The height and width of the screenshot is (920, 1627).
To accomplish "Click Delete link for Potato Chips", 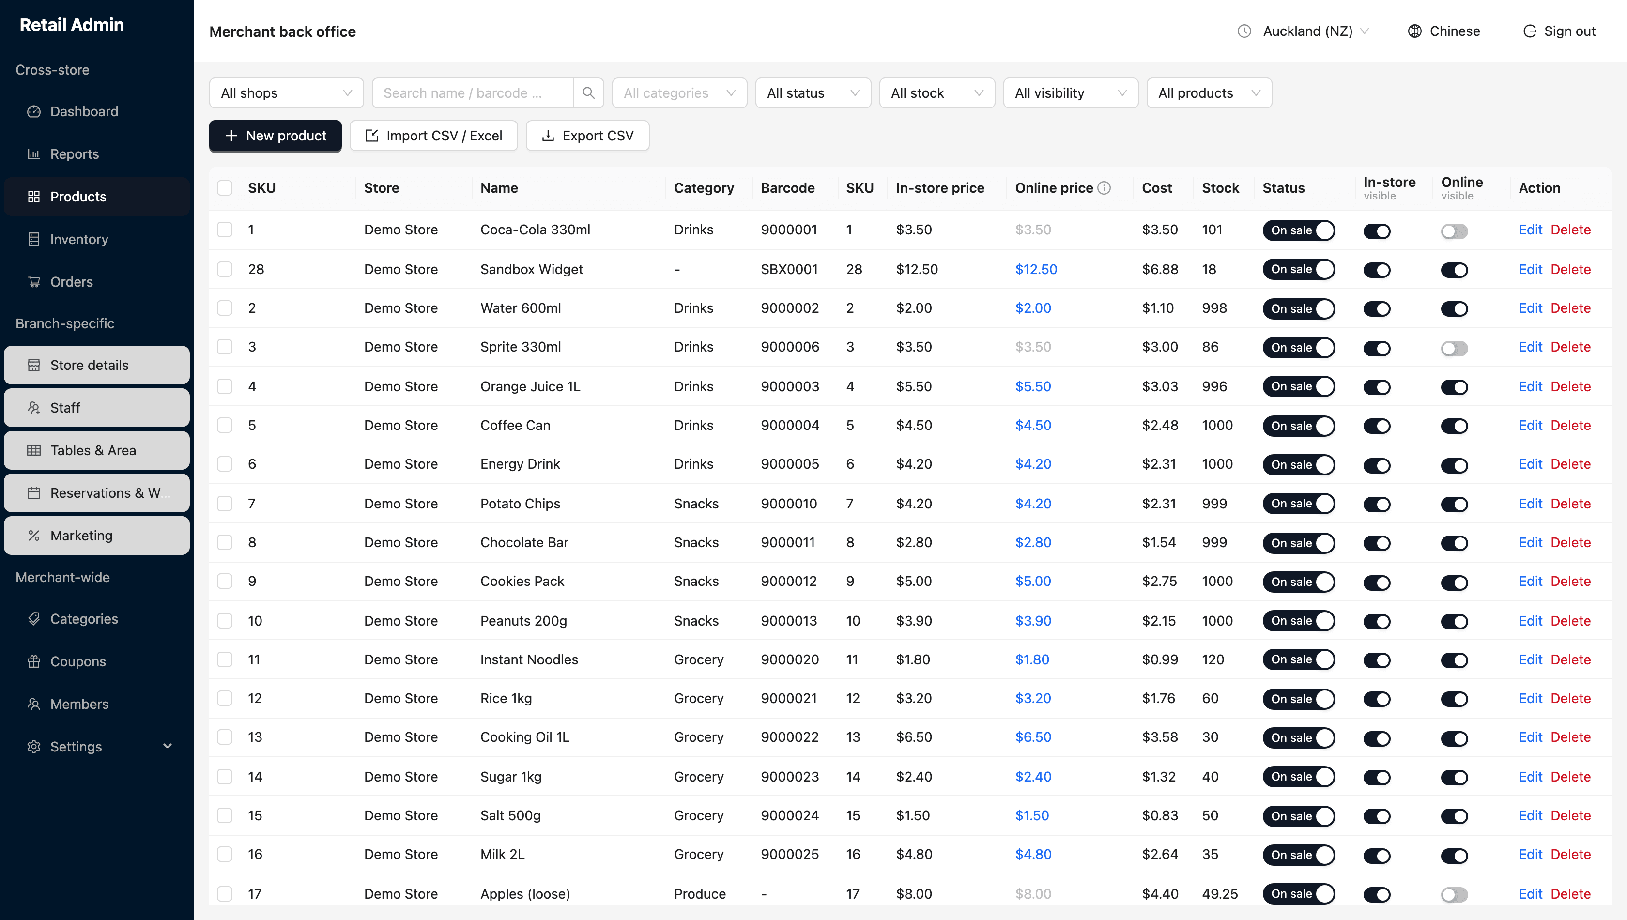I will [1570, 504].
